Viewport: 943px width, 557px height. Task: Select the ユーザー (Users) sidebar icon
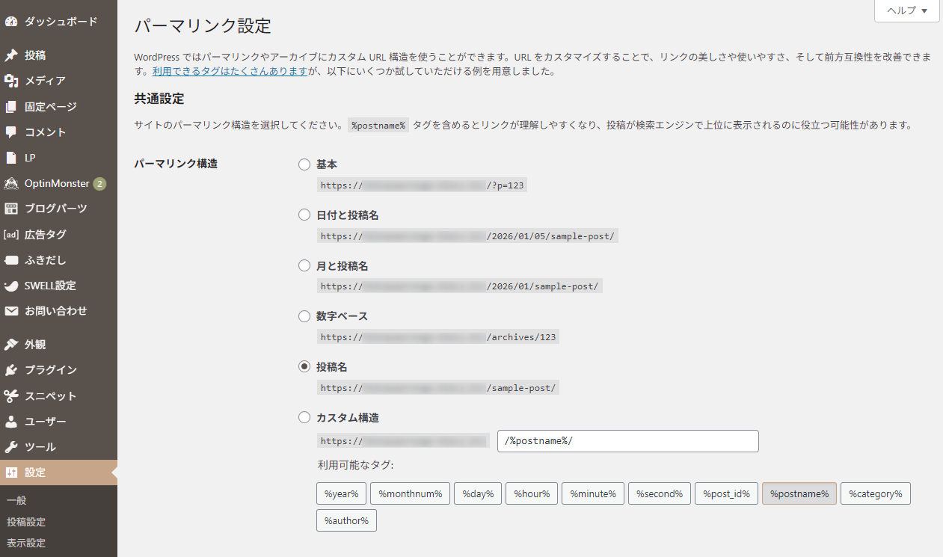[12, 421]
